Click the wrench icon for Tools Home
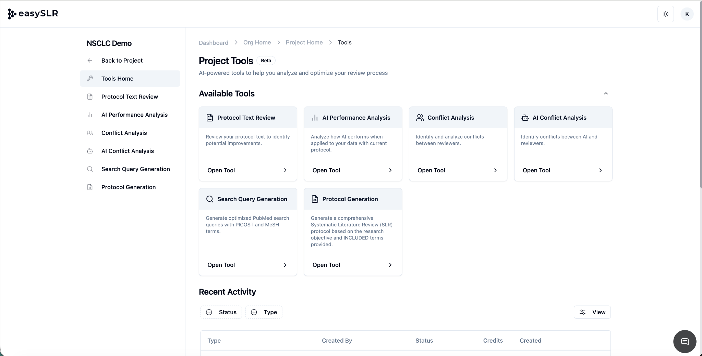The image size is (702, 356). (x=90, y=79)
